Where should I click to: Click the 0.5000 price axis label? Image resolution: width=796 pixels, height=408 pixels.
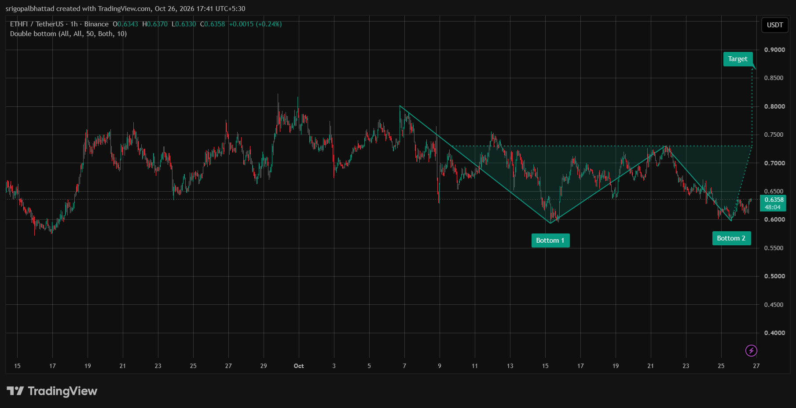point(774,276)
